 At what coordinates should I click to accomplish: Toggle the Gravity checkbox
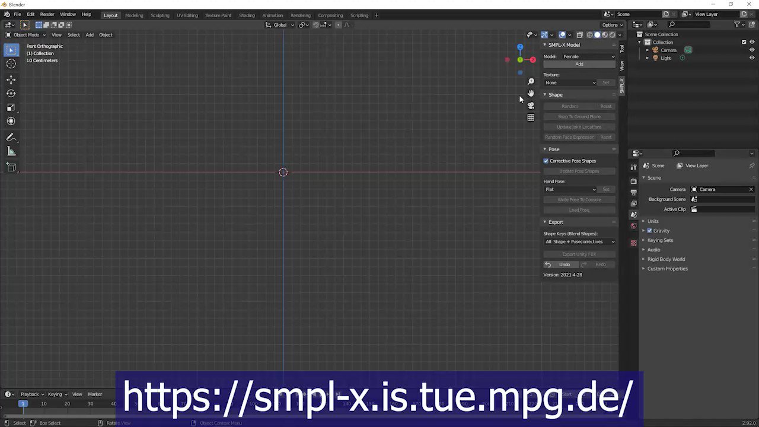pyautogui.click(x=649, y=231)
